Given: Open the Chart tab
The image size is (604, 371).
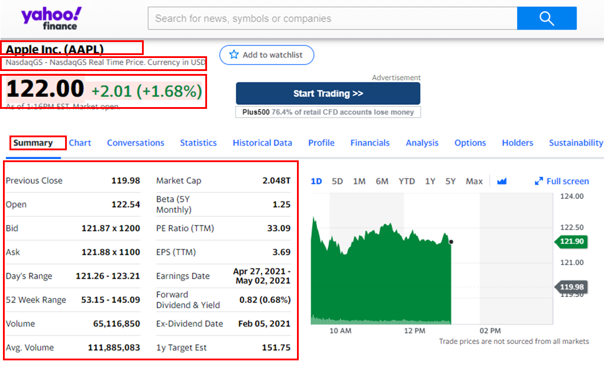Looking at the screenshot, I should click(x=80, y=143).
